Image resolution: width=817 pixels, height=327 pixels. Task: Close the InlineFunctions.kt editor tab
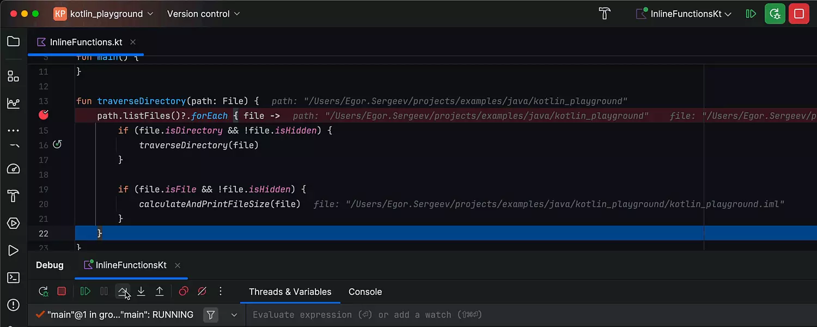[133, 42]
